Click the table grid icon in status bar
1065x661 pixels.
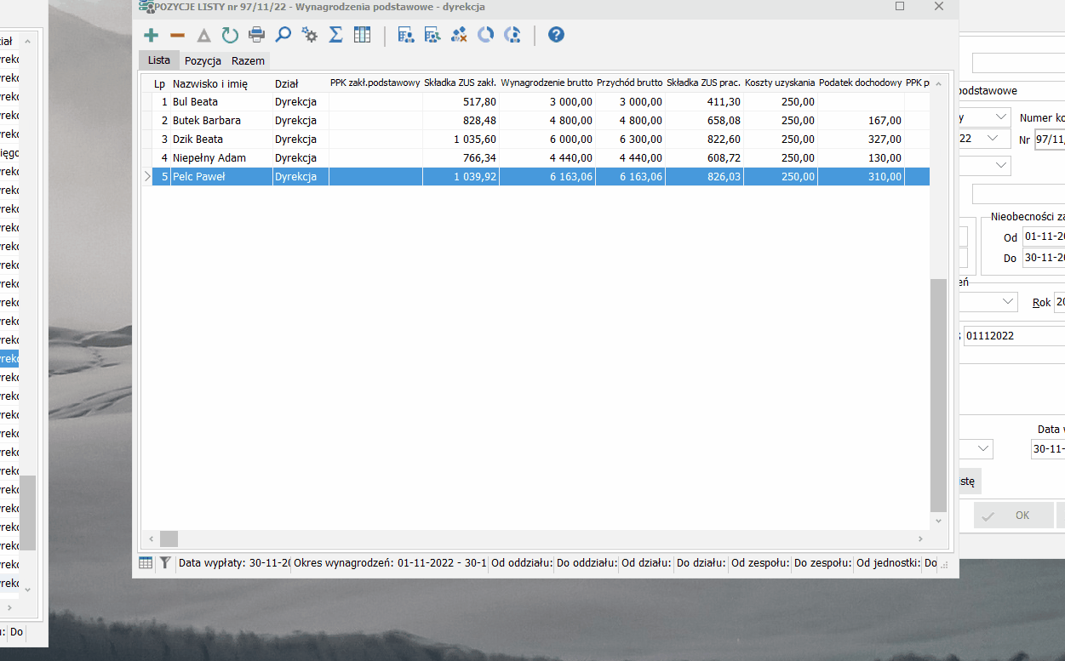coord(146,562)
